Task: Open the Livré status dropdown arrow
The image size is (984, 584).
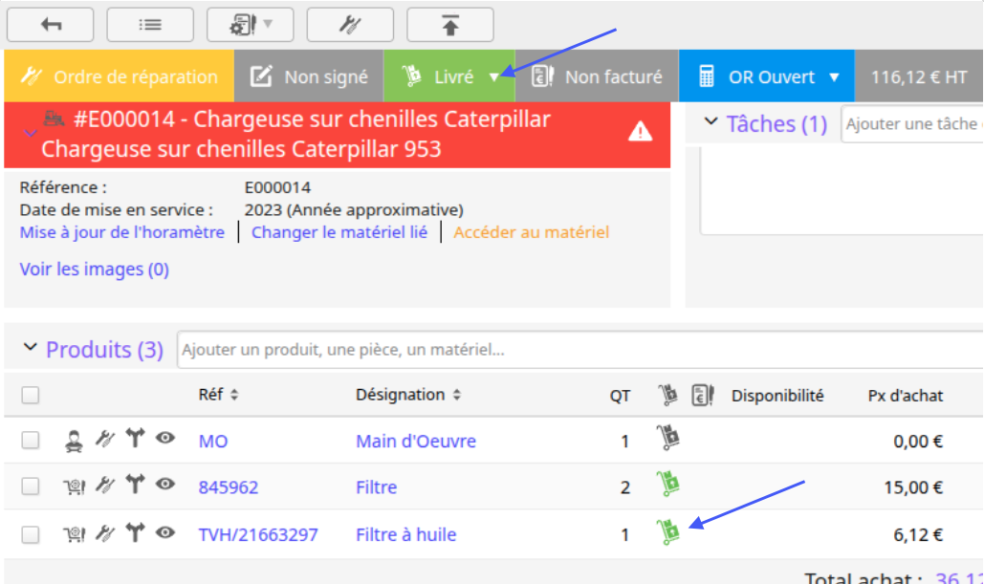Action: 494,77
